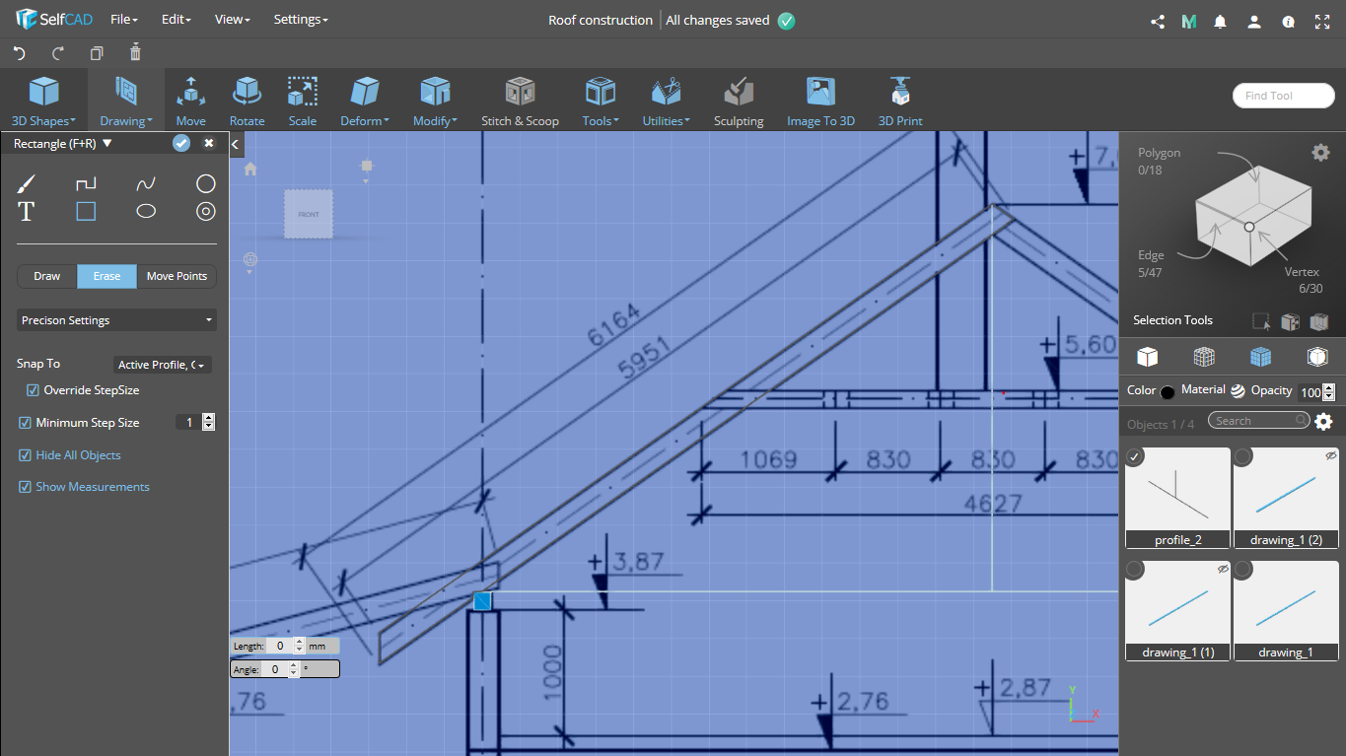The height and width of the screenshot is (756, 1346).
Task: Open the 3D Print tool
Action: tap(900, 102)
